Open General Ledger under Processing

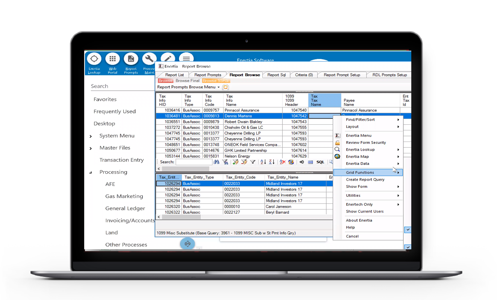125,208
